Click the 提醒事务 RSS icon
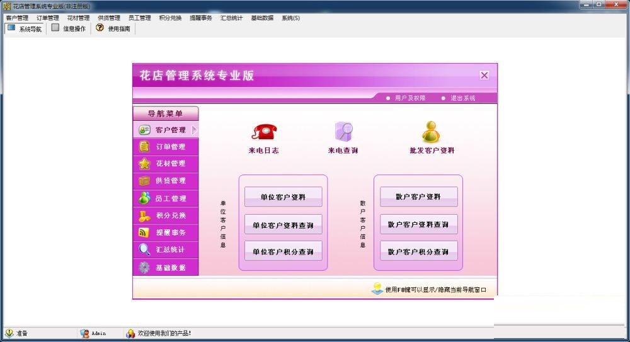 (144, 232)
